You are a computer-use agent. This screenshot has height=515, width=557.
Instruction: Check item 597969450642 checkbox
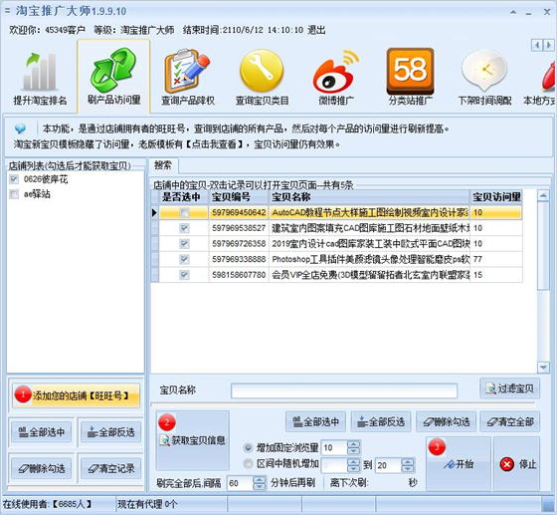[184, 213]
